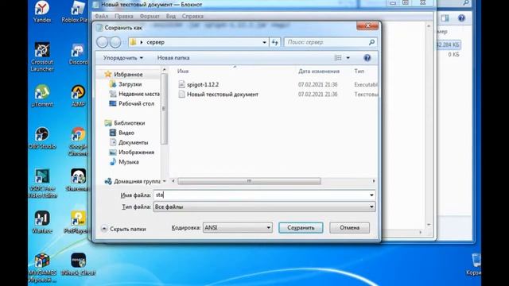Sort files by Дата изменения column

point(319,71)
